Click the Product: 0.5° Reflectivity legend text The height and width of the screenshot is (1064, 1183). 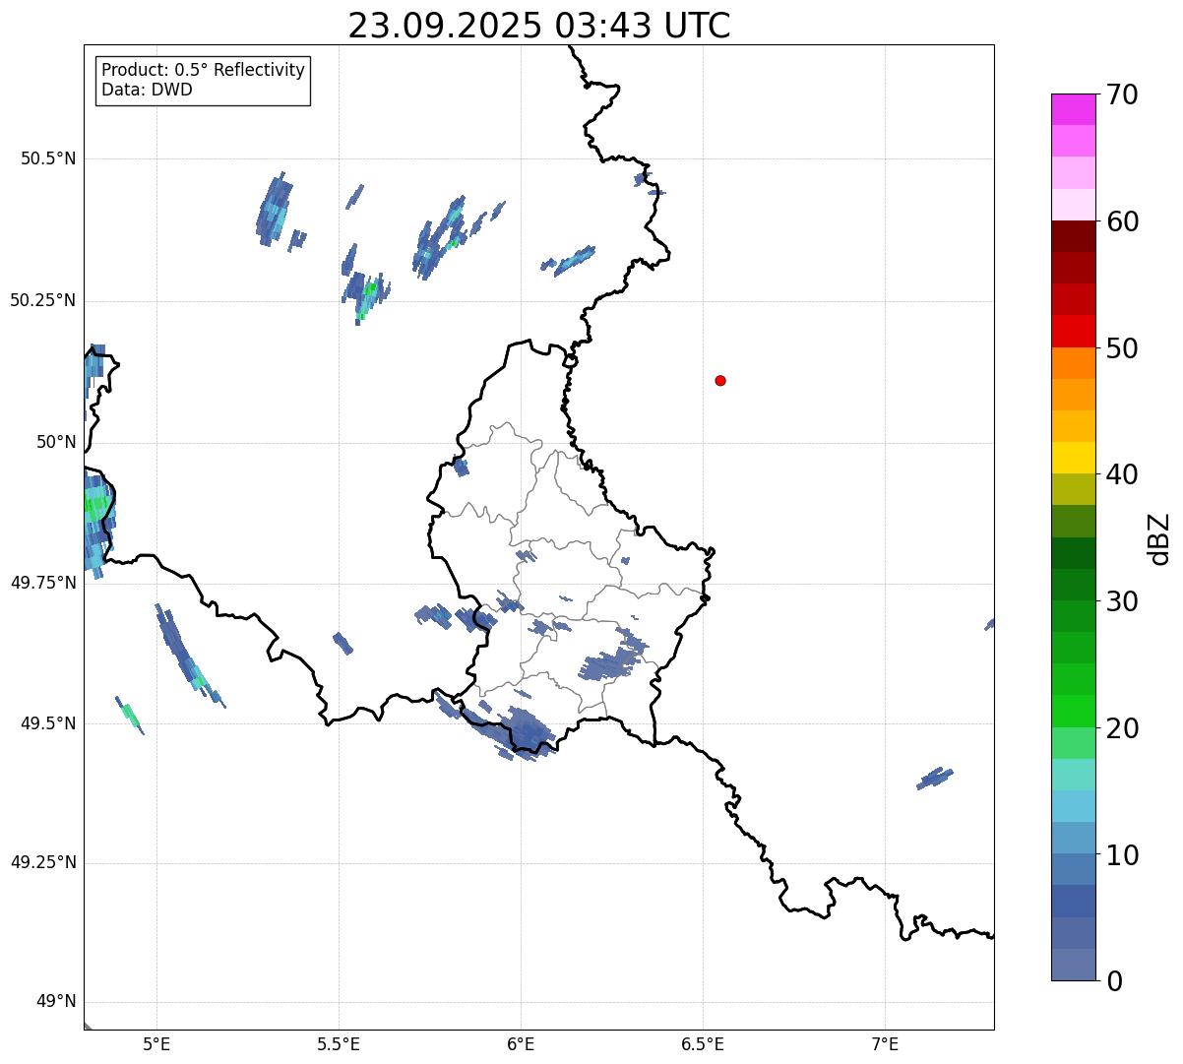pos(203,70)
